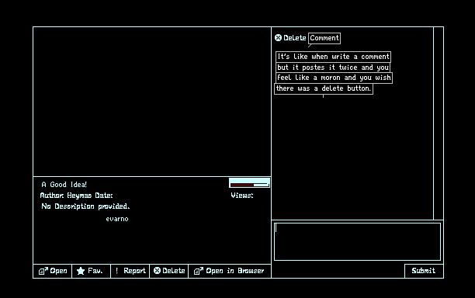Click the No Description provided text

tap(85, 206)
